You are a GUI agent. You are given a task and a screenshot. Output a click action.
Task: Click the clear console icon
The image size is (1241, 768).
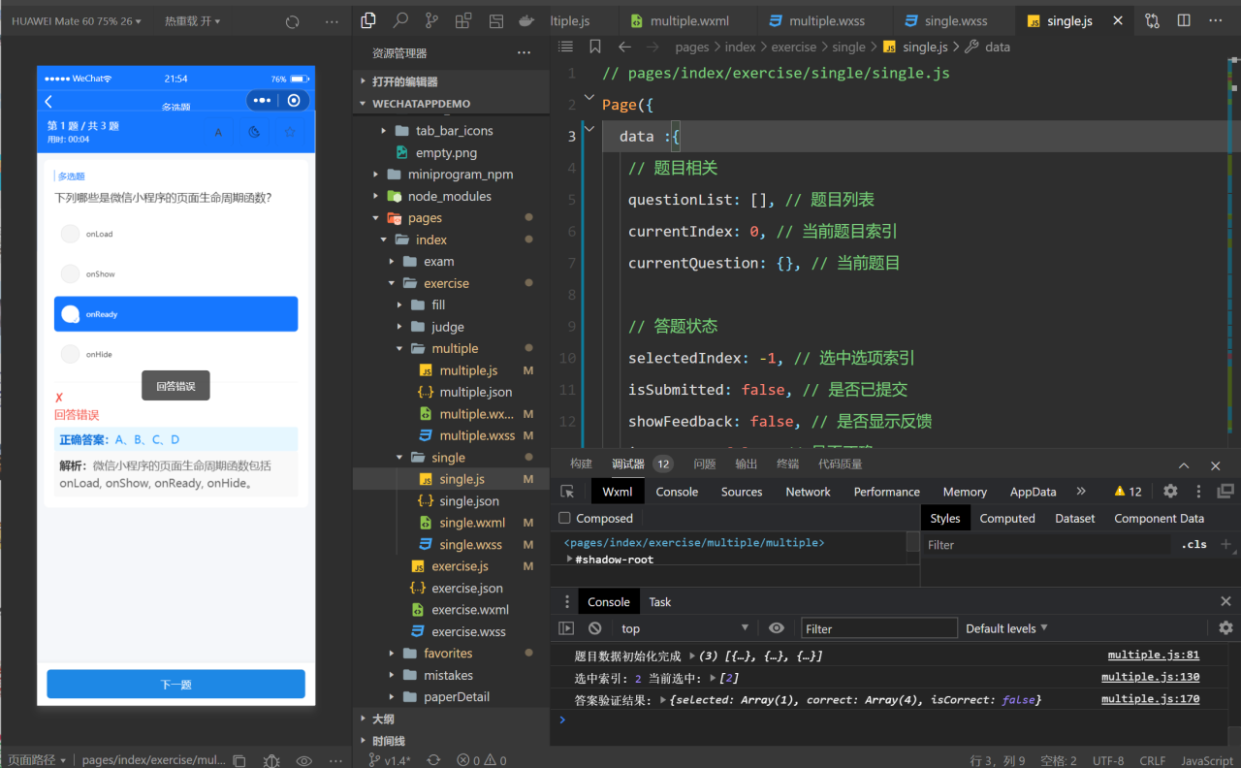(x=594, y=628)
